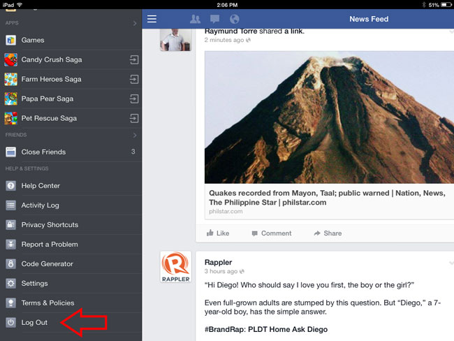Open messages chat bubble icon
Screen dimensions: 454x341
point(214,19)
